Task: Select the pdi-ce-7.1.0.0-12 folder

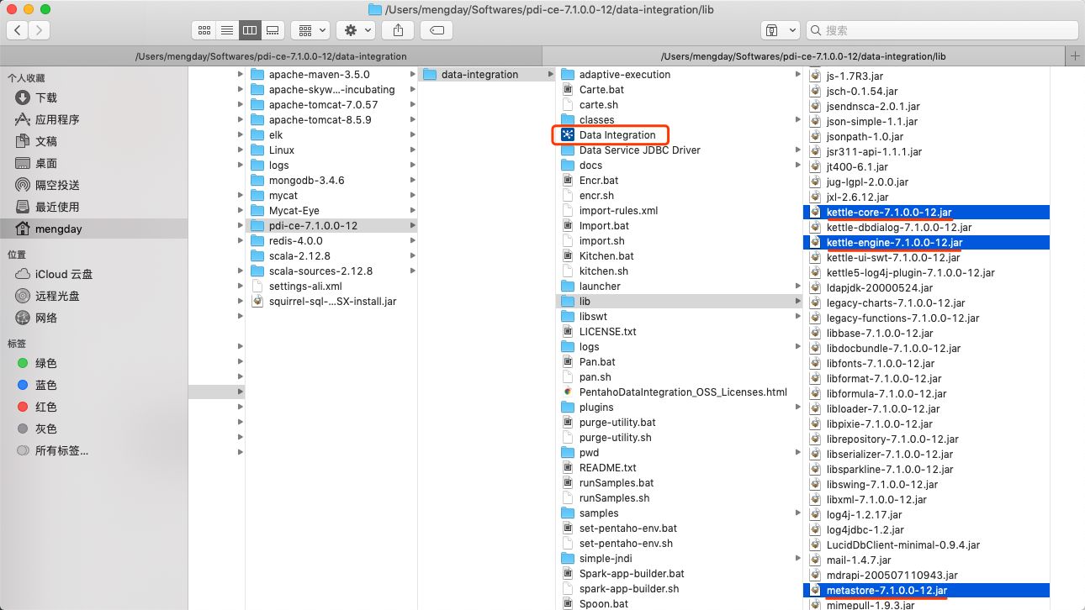Action: point(331,225)
